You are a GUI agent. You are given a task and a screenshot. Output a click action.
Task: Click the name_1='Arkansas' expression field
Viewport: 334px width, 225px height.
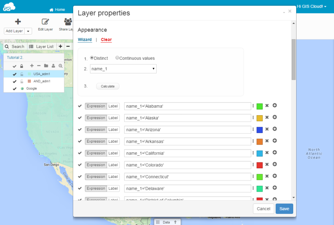187,142
